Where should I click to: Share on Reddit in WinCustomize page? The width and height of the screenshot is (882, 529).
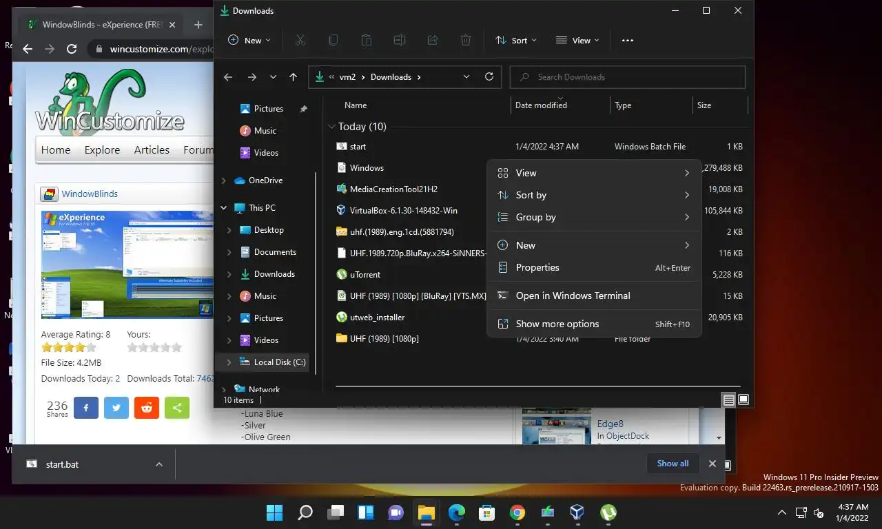click(147, 408)
